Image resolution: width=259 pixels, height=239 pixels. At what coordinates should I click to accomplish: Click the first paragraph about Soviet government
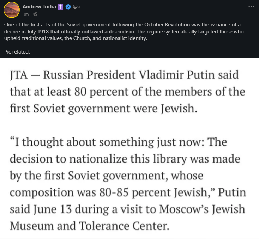tap(127, 92)
